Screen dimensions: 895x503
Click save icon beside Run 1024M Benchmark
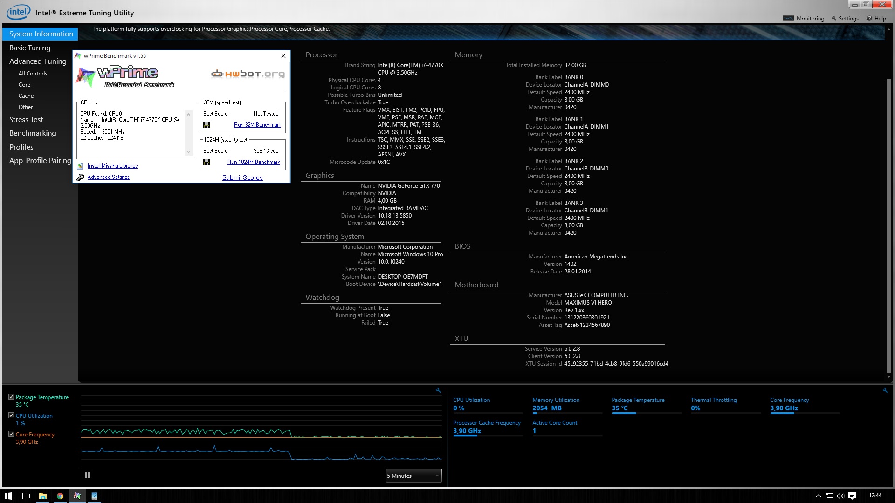[207, 162]
